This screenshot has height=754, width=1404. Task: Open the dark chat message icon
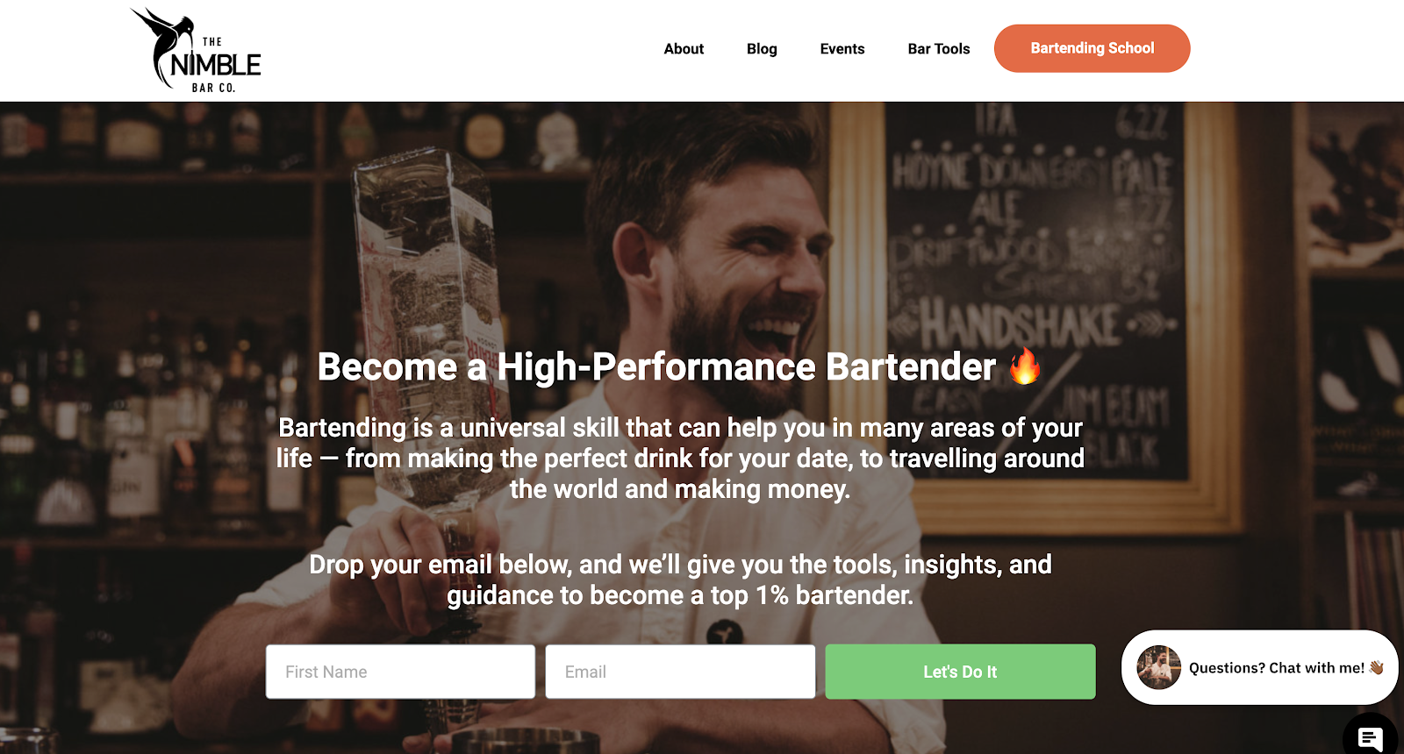coord(1371,738)
